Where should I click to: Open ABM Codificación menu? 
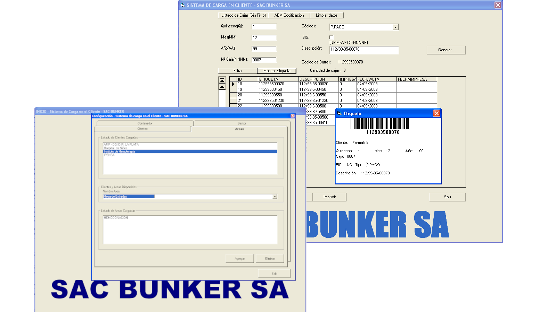[x=289, y=15]
